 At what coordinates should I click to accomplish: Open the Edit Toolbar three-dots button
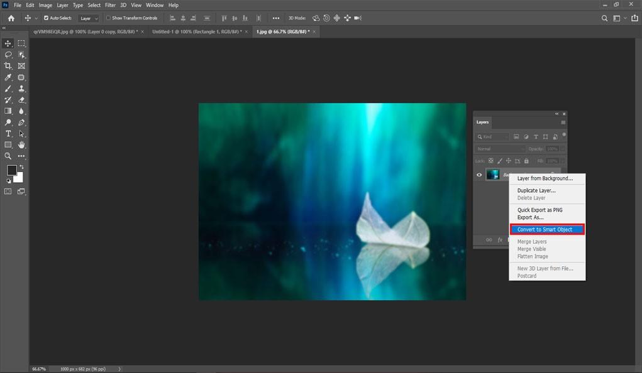(x=21, y=156)
